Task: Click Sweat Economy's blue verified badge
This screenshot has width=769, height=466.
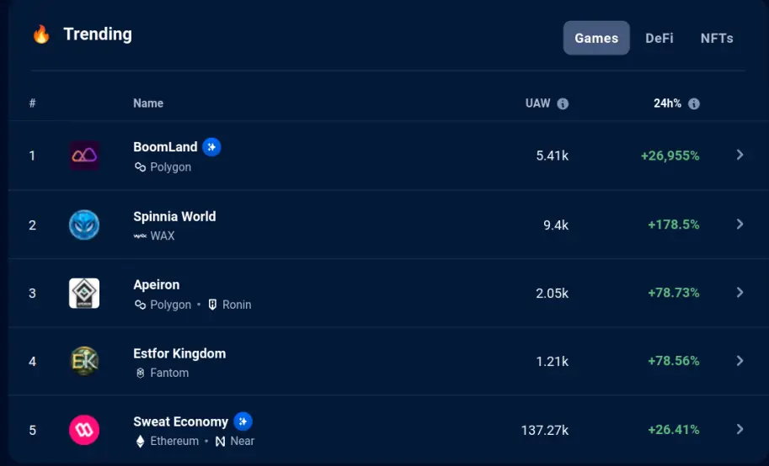Action: 243,421
